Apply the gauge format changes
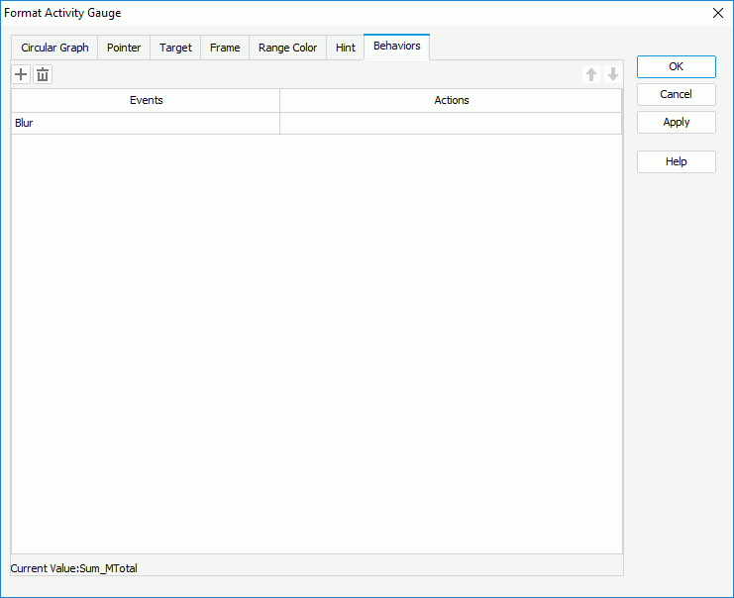 [676, 122]
